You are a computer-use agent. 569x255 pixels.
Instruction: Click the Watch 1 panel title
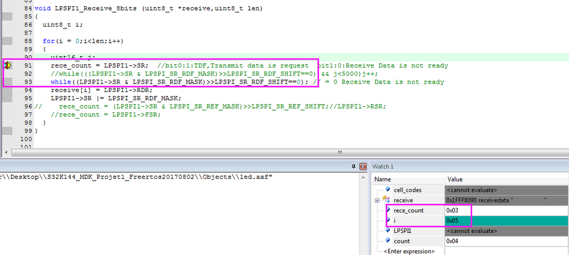[383, 167]
